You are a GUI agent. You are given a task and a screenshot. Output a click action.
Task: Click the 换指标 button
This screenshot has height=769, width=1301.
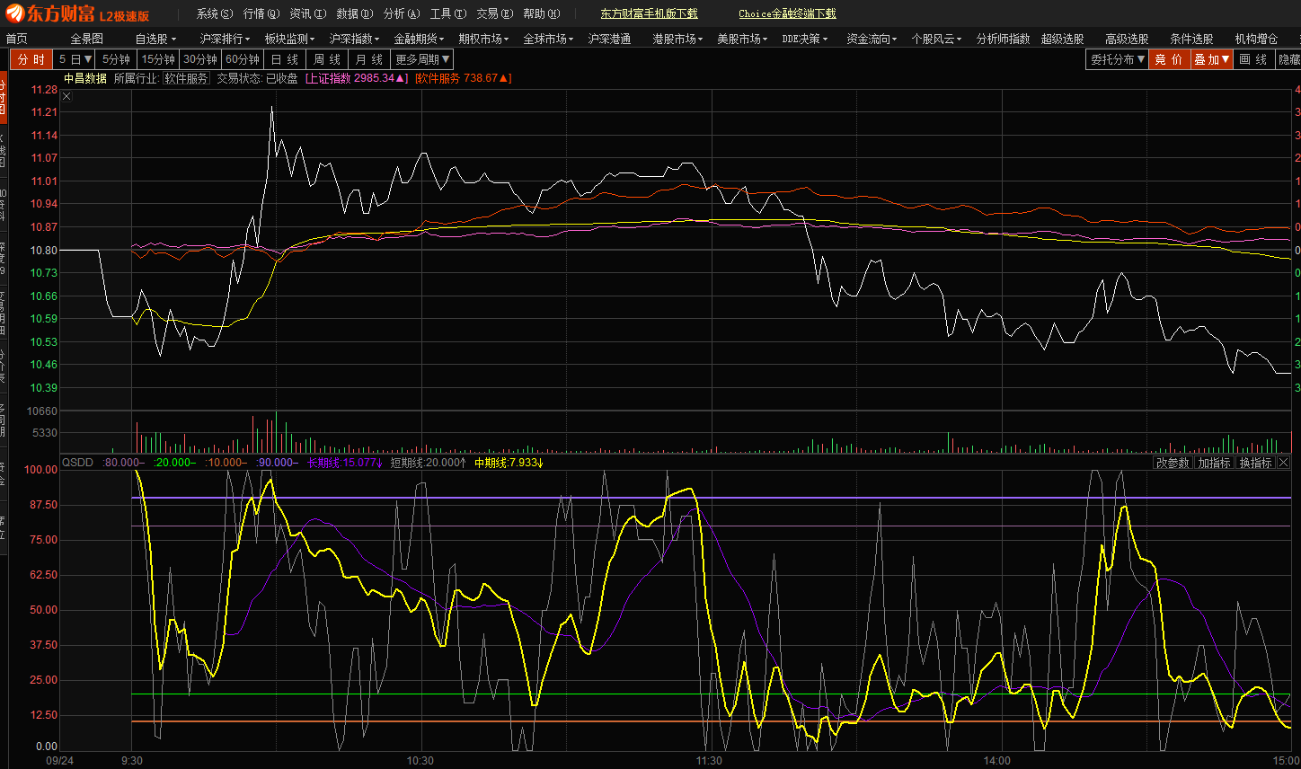pyautogui.click(x=1256, y=463)
